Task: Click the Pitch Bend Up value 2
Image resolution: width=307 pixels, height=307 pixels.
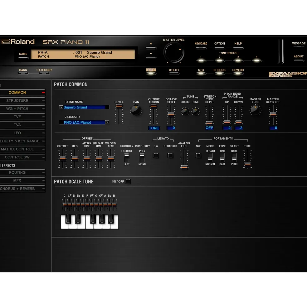Action: 227,128
